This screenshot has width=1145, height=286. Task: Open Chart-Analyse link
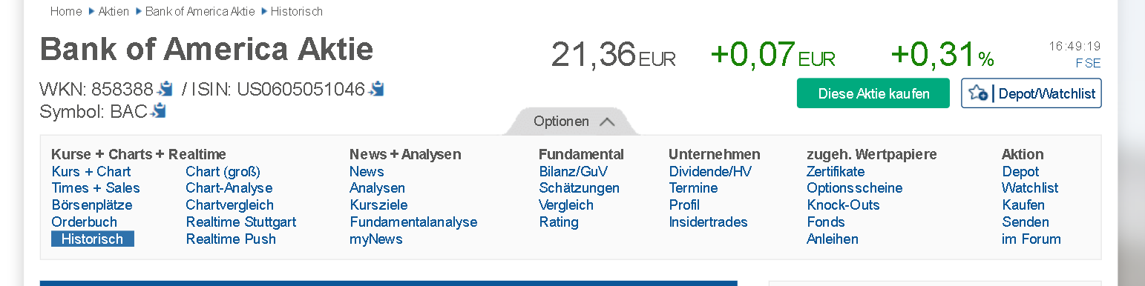[229, 188]
